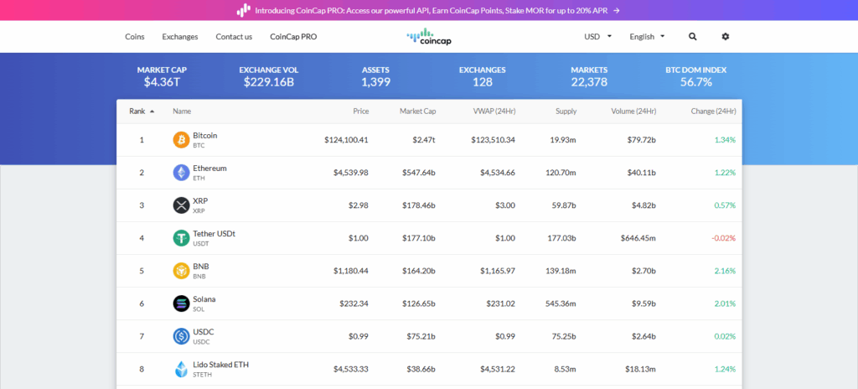Open search with the magnifier icon
Screen dimensions: 858x389
692,37
